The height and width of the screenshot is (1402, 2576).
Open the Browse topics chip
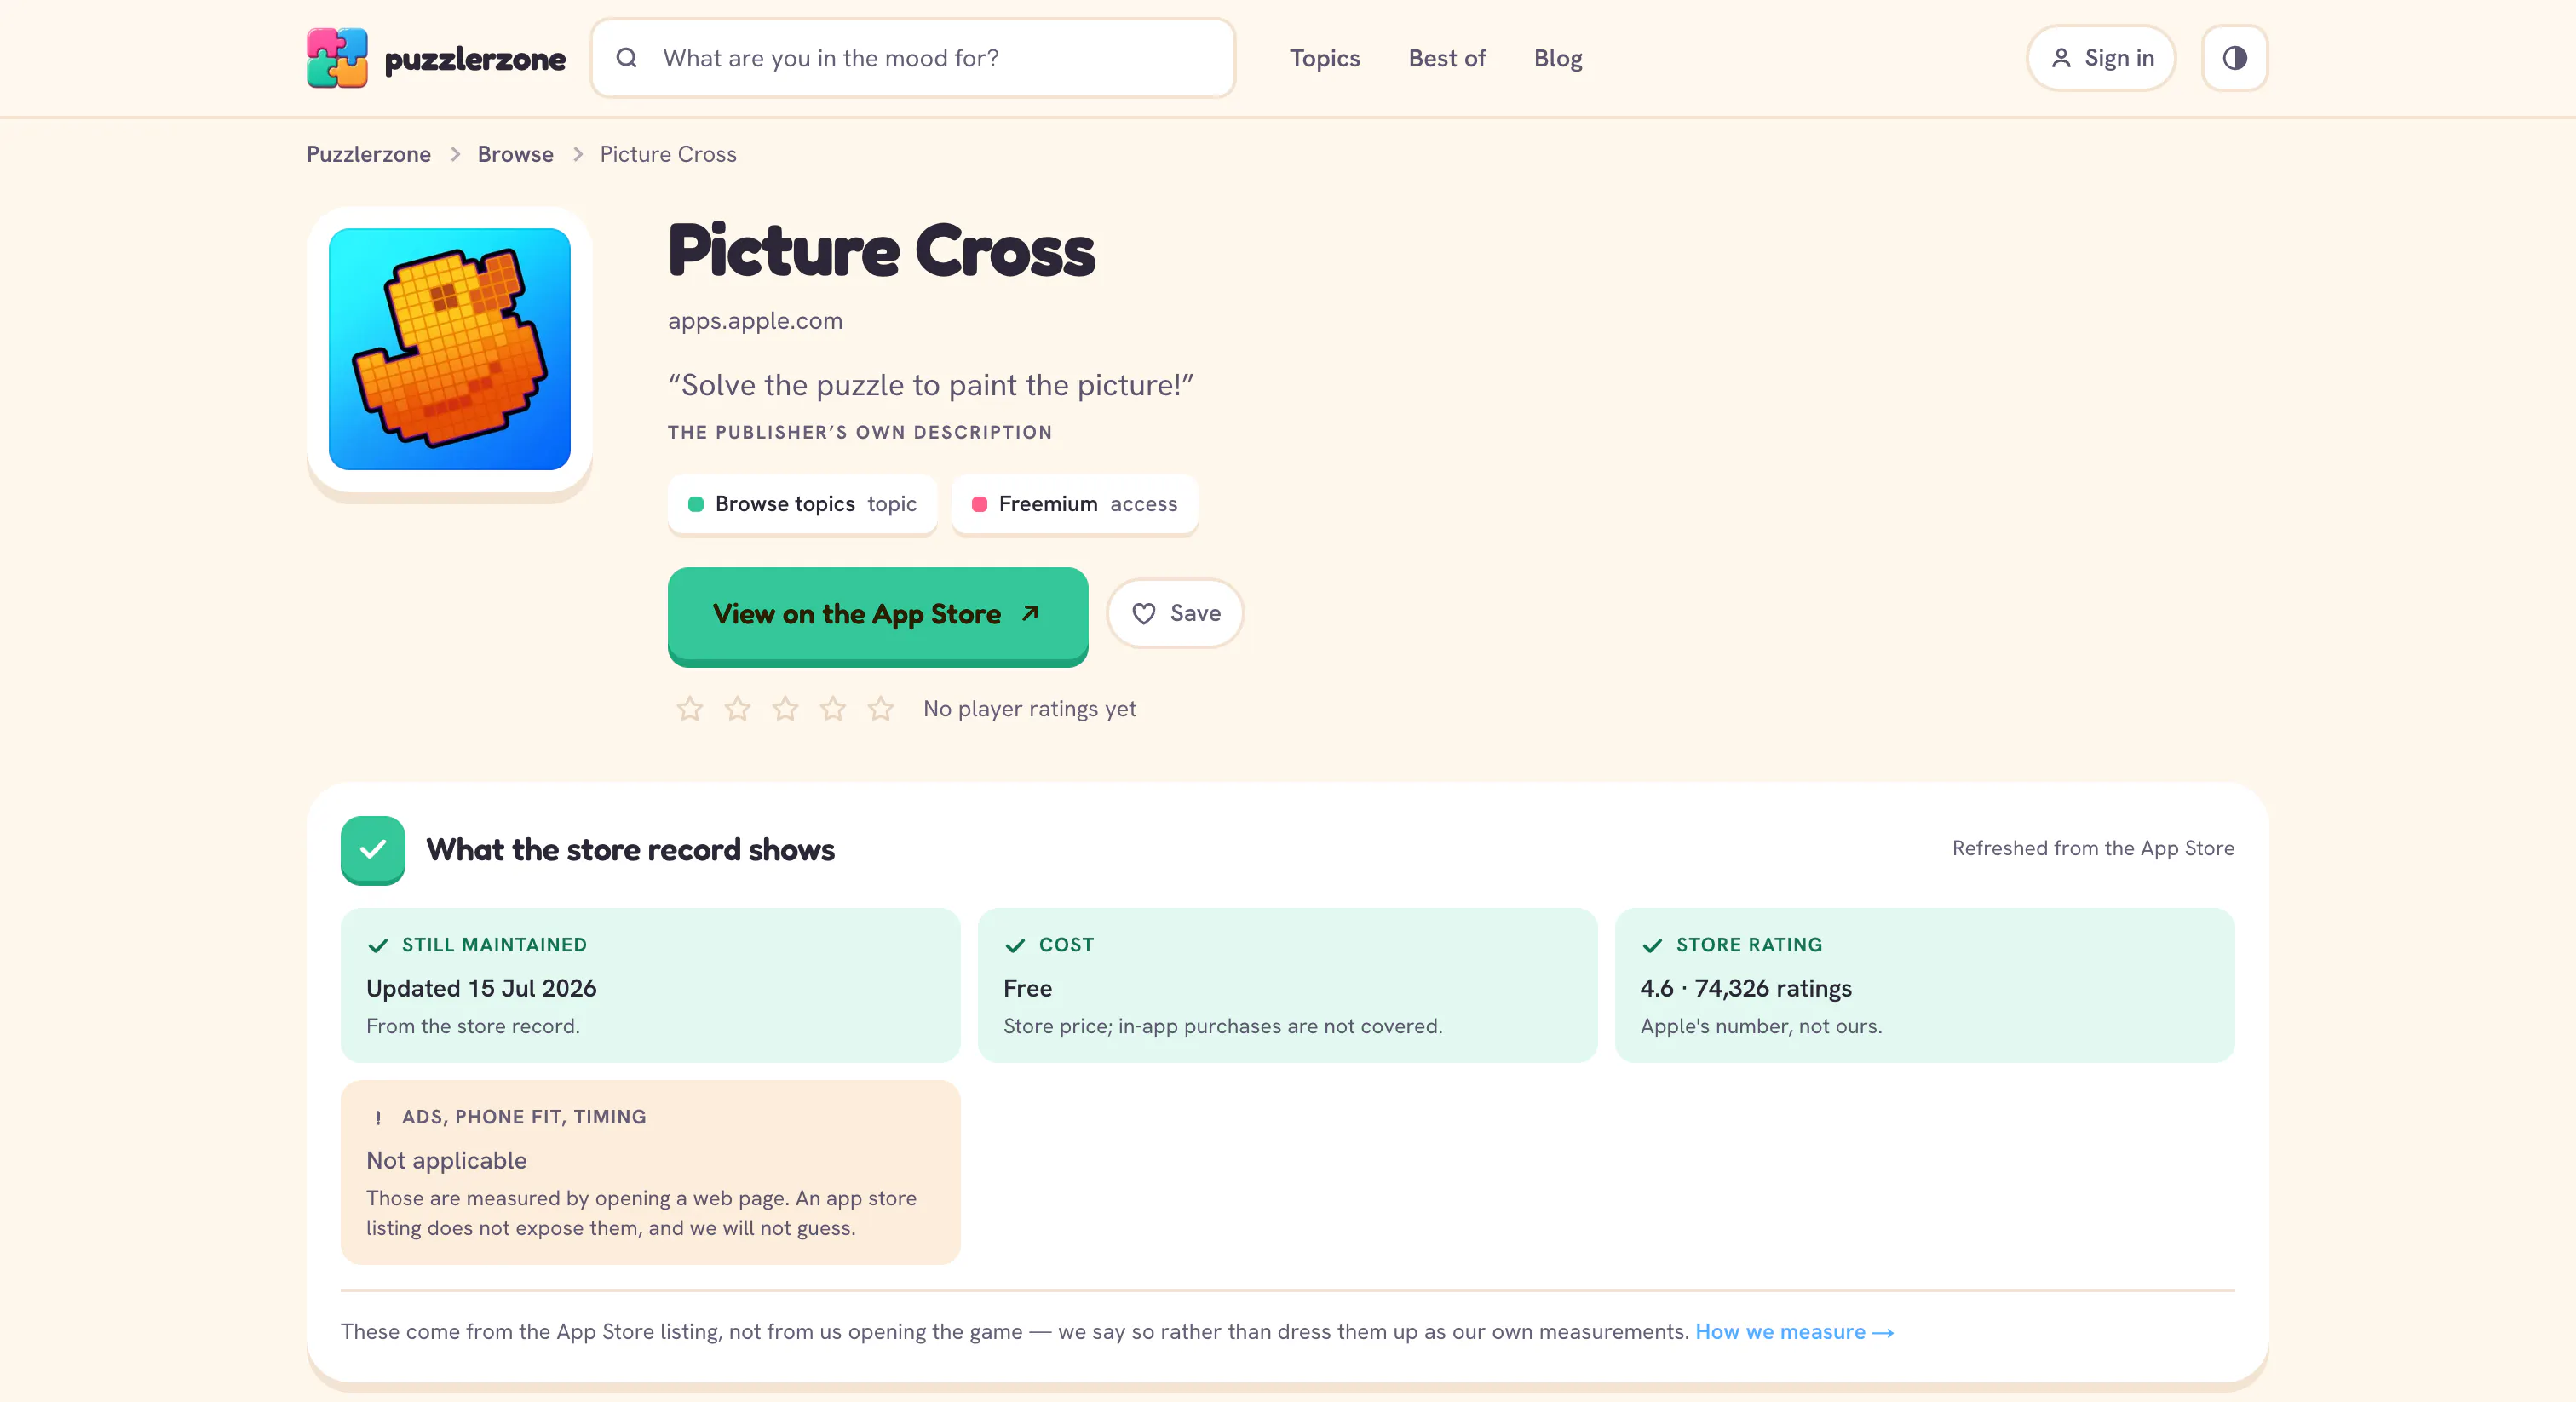[803, 504]
